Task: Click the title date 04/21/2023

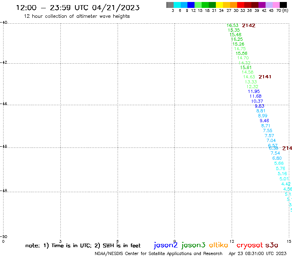Action: (x=116, y=8)
